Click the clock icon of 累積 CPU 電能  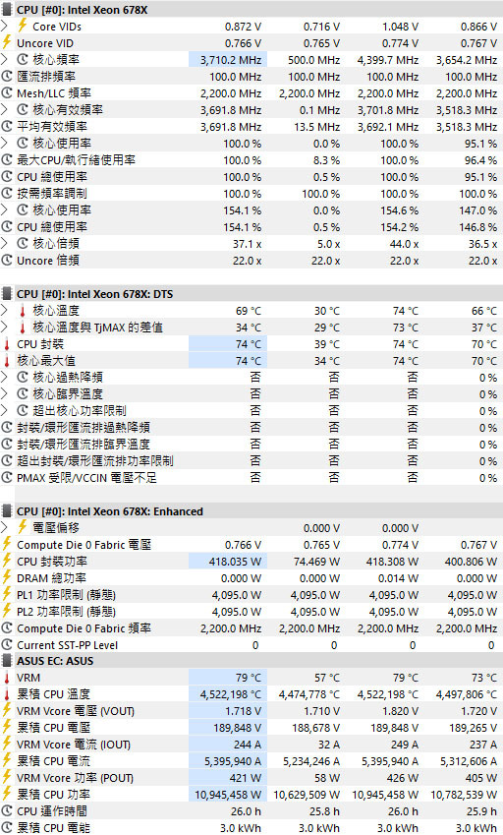[7, 828]
